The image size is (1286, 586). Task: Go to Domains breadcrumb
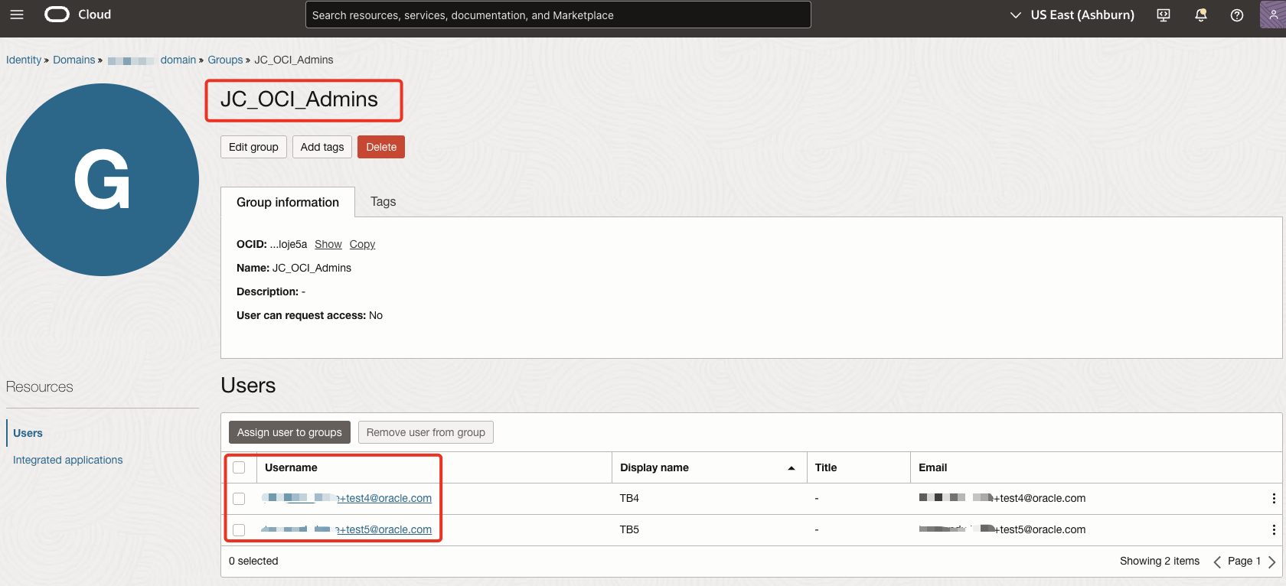pos(74,60)
